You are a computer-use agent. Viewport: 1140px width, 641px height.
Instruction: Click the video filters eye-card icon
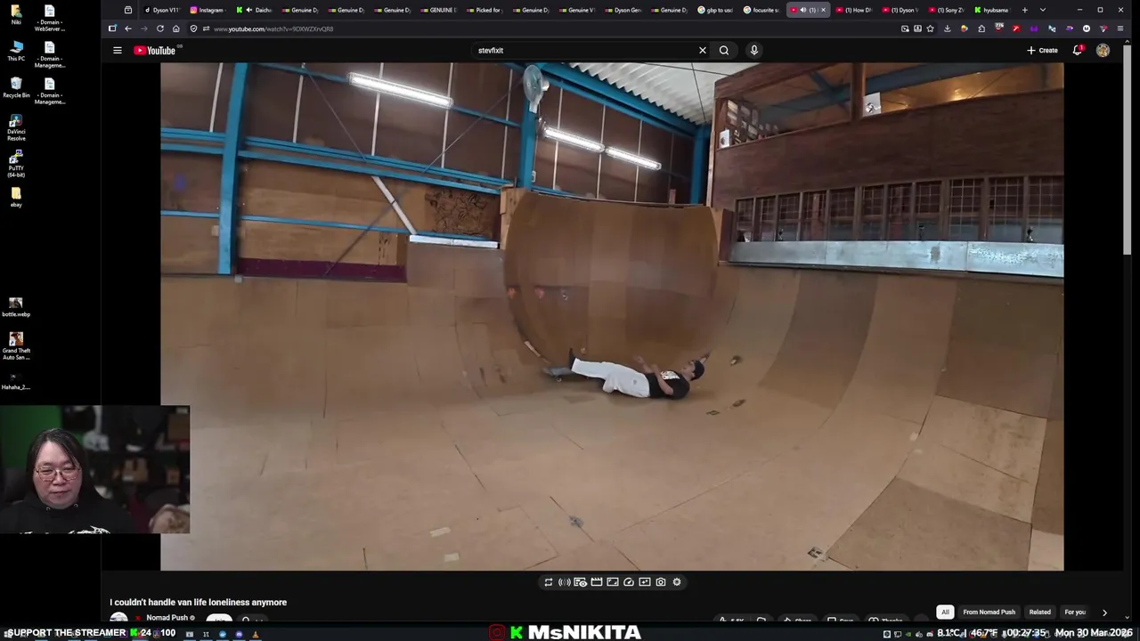581,582
